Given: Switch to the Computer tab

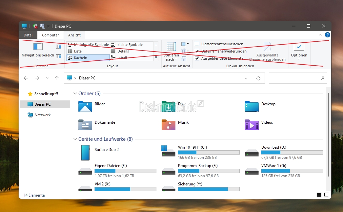Looking at the screenshot, I should (x=50, y=35).
